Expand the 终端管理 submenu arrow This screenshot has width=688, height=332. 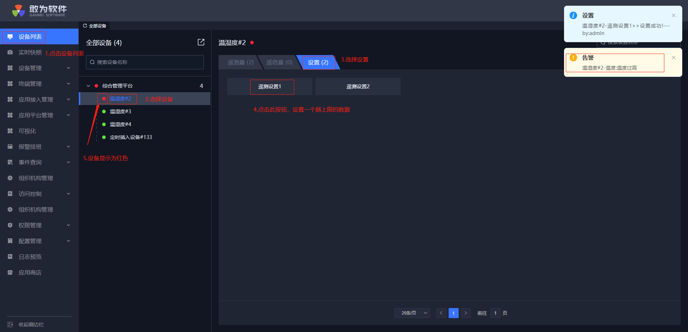[x=68, y=84]
